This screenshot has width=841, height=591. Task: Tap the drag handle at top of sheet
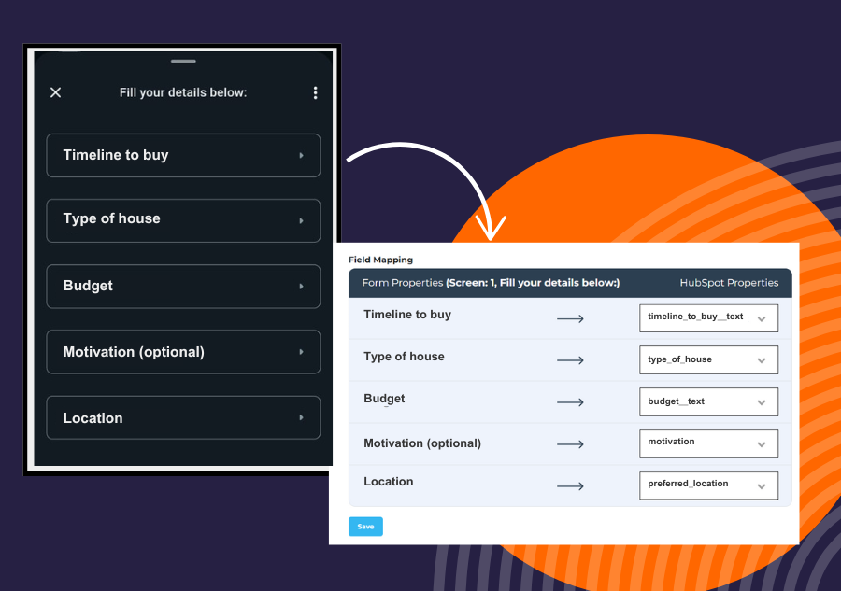(x=183, y=62)
